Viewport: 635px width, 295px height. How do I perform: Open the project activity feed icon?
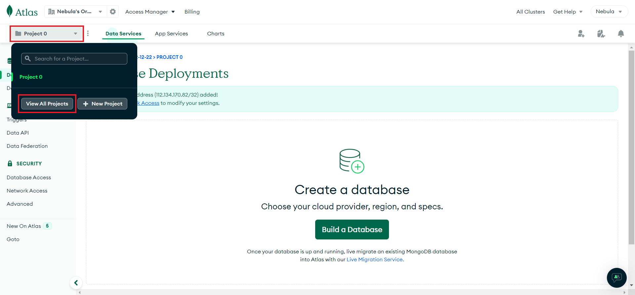[601, 33]
